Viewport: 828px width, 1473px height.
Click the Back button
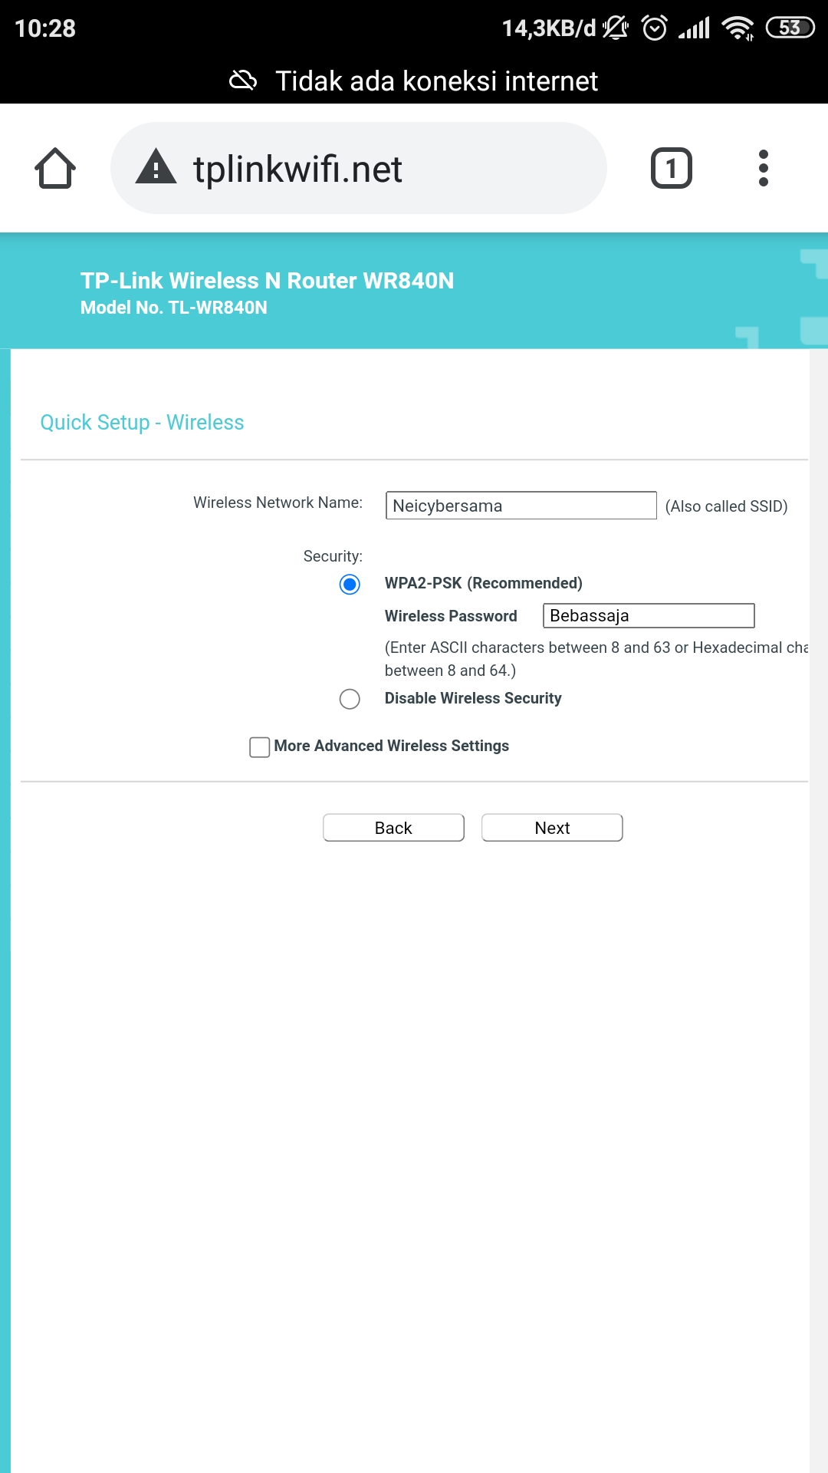tap(393, 828)
